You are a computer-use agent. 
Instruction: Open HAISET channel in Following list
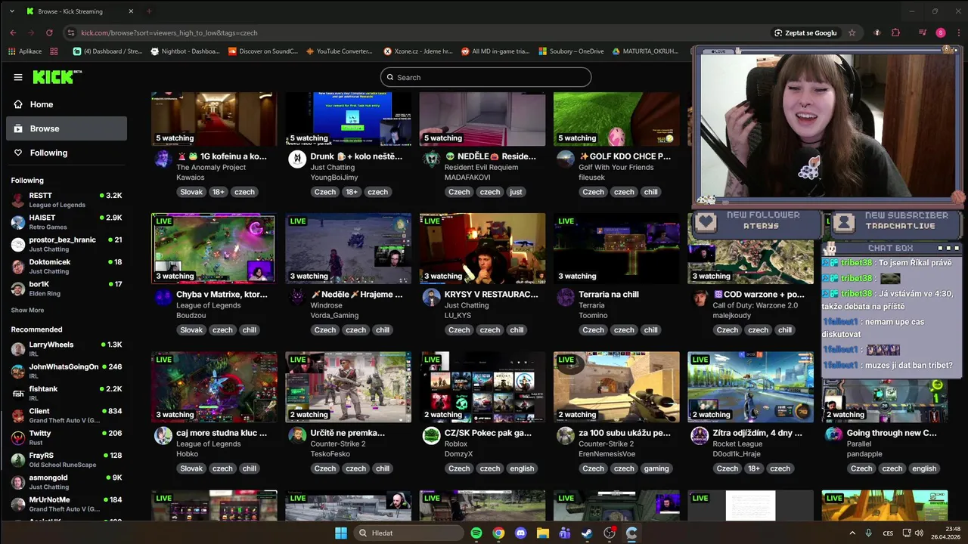(x=67, y=222)
